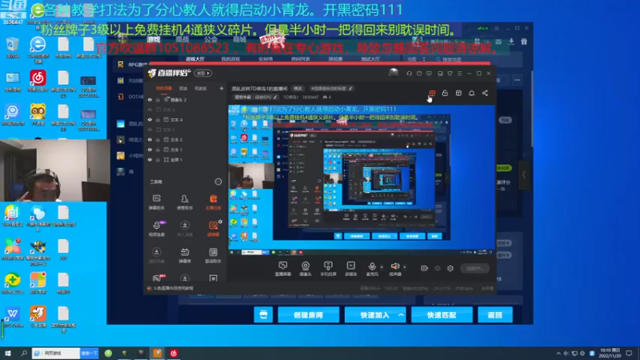Screen dimensions: 640x360
Task: Click the shop icon button beside 创建房间
Action: click(x=263, y=315)
